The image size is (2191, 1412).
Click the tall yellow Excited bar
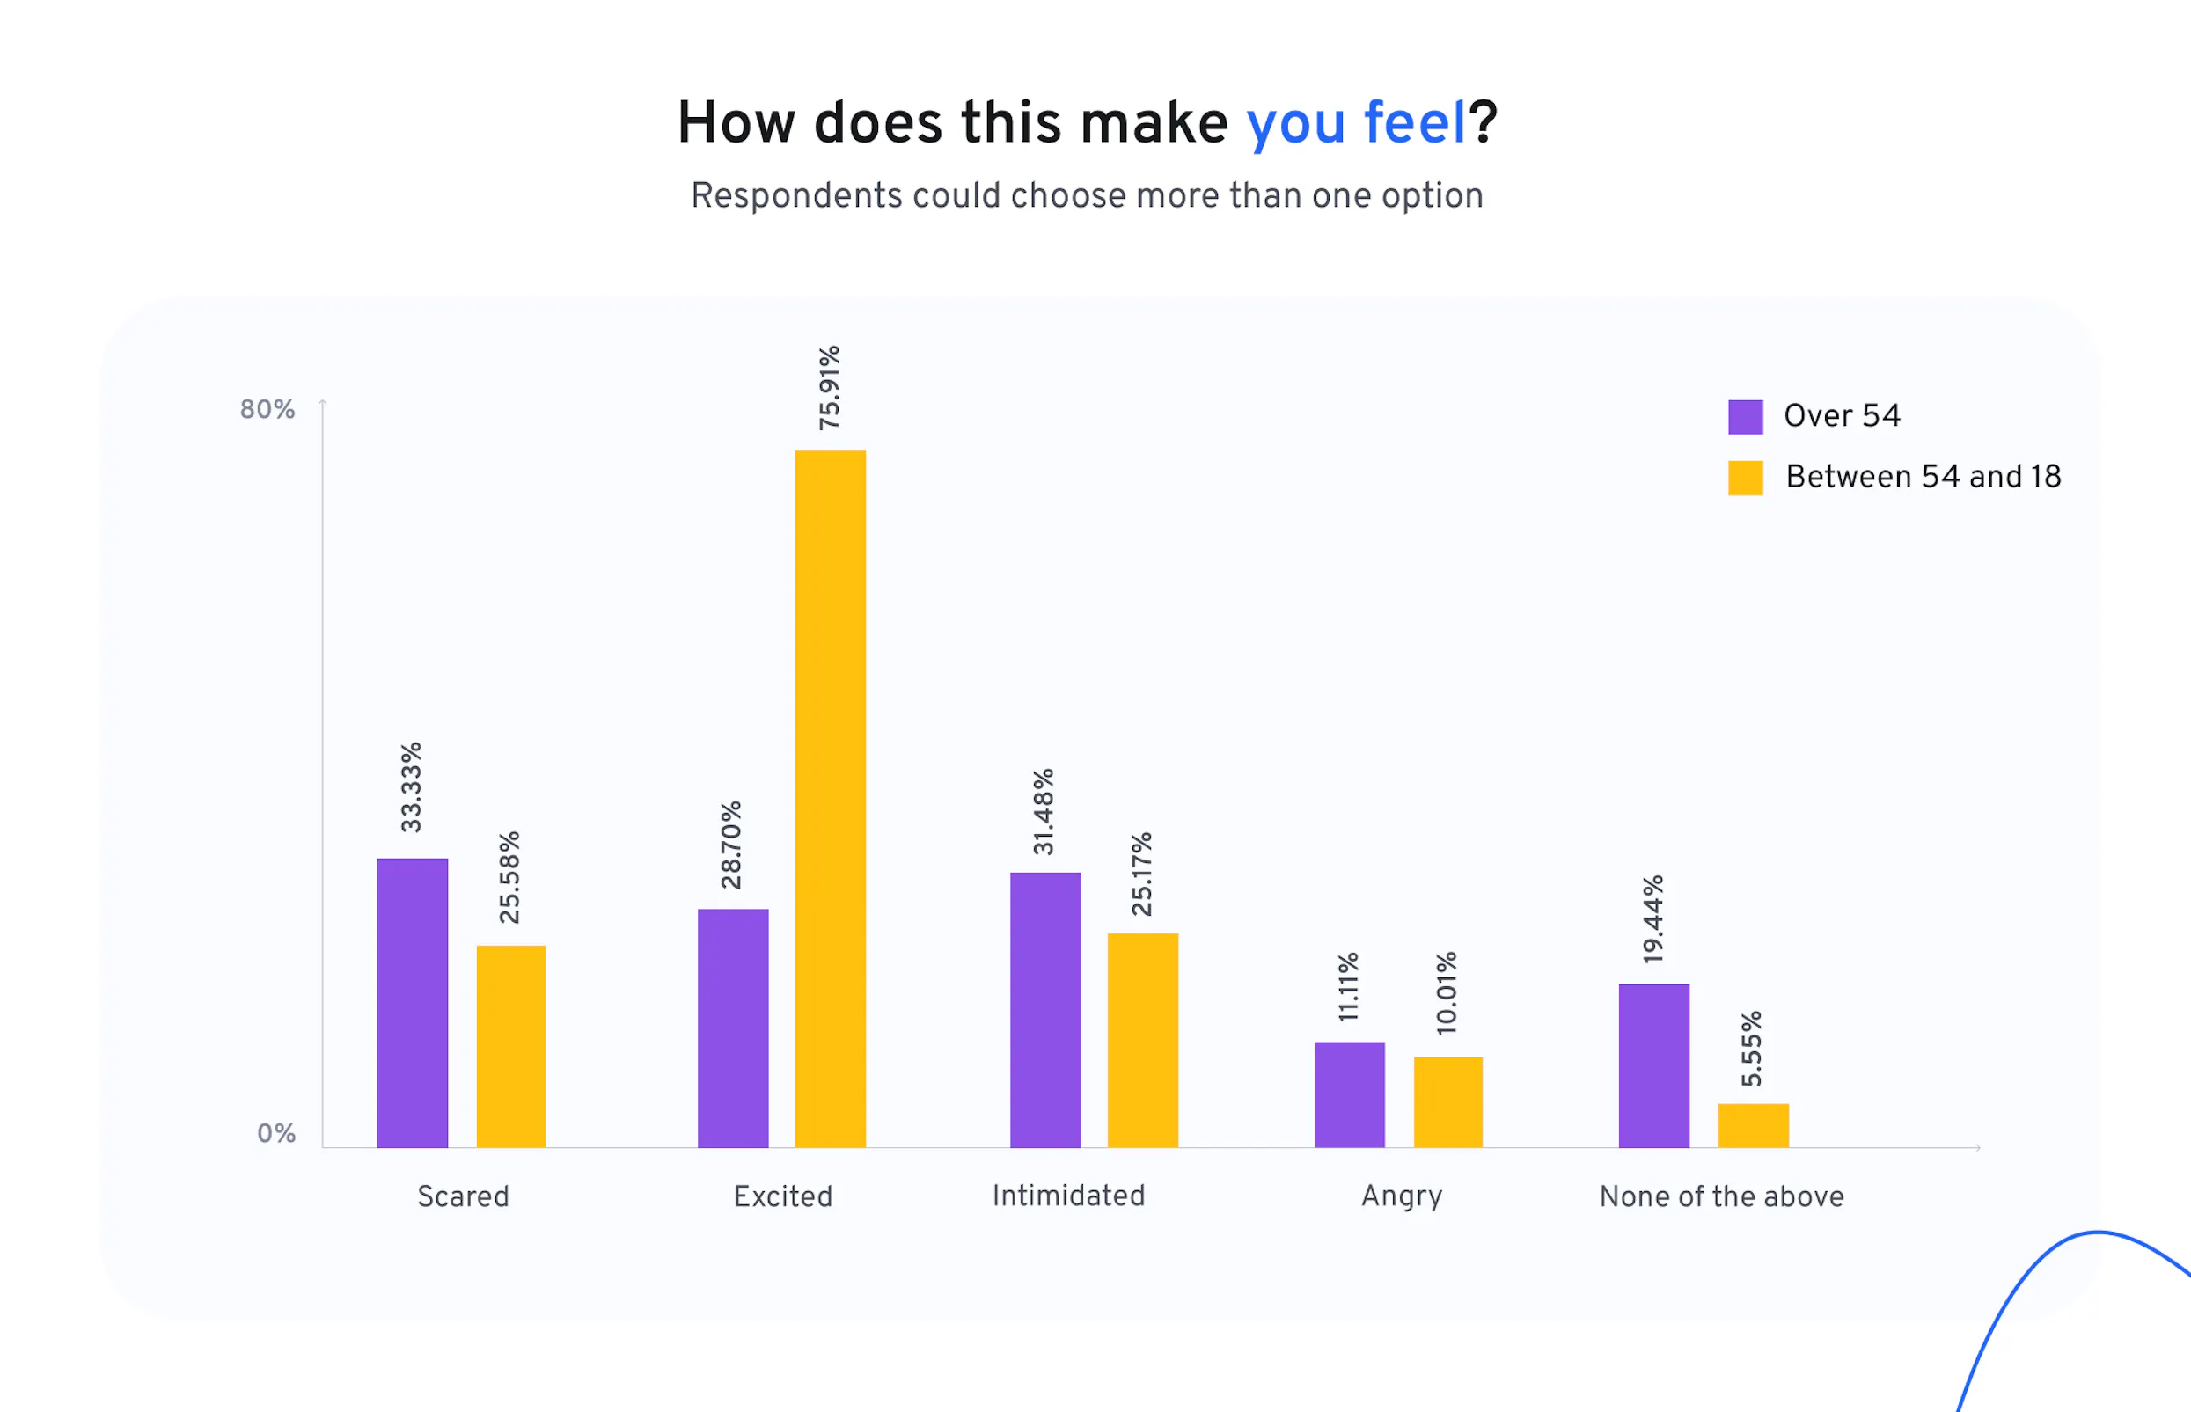point(830,799)
